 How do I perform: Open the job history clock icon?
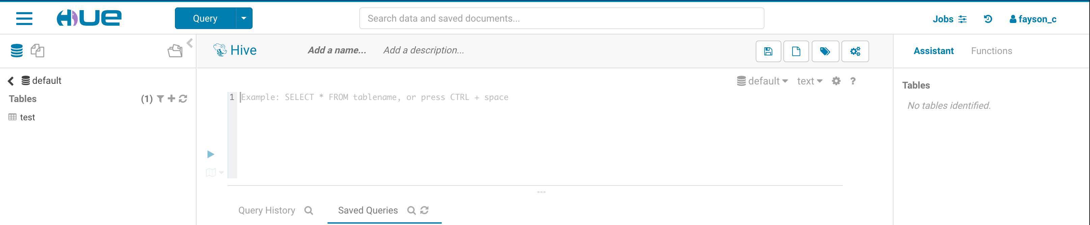(988, 19)
